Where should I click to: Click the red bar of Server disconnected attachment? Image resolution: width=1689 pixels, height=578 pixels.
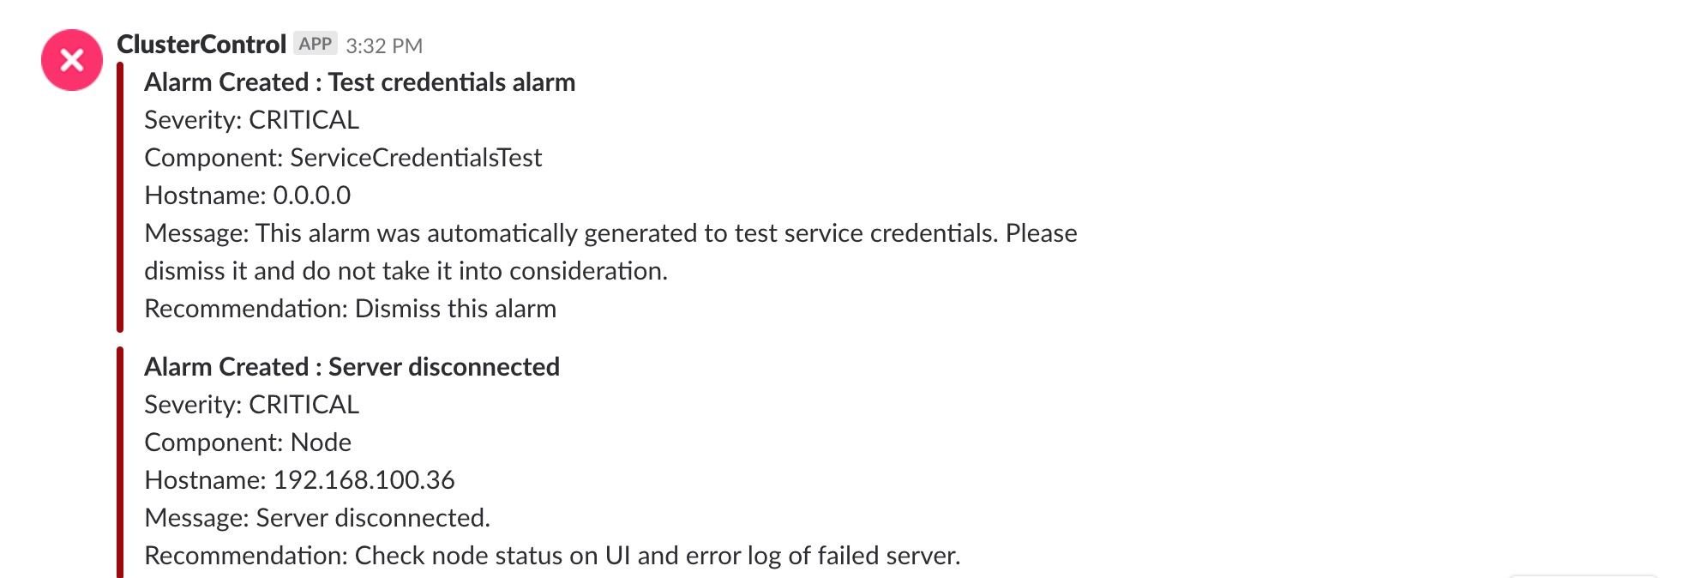click(x=120, y=462)
